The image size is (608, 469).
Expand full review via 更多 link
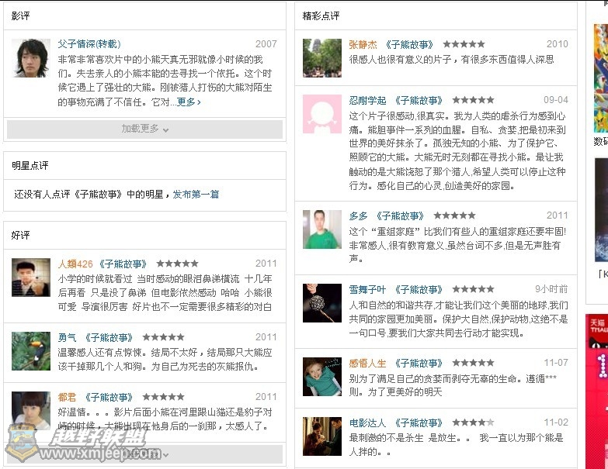189,102
